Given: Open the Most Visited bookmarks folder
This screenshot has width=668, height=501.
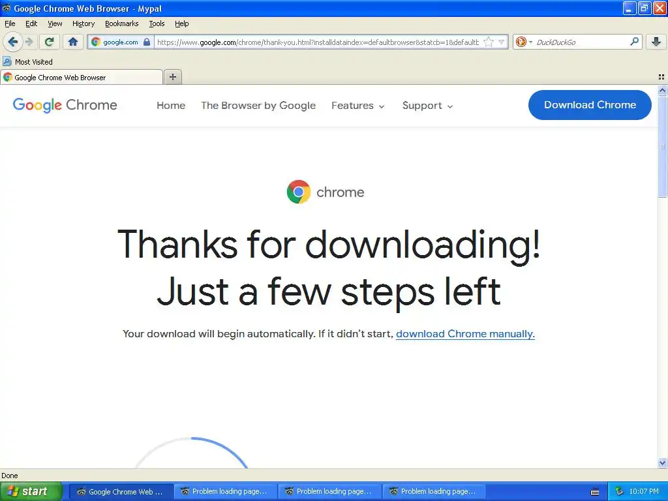Looking at the screenshot, I should click(x=27, y=62).
